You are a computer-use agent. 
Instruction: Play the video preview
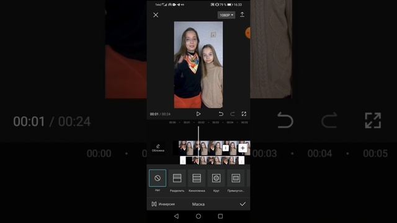(x=198, y=114)
